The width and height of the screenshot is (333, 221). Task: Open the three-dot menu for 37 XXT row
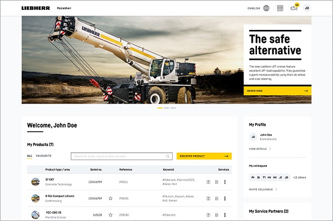point(225,182)
